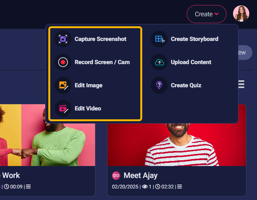The width and height of the screenshot is (257, 200).
Task: Click the red Record Screen / Cam icon
Action: point(63,62)
